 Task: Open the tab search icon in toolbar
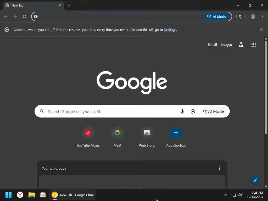239,16
